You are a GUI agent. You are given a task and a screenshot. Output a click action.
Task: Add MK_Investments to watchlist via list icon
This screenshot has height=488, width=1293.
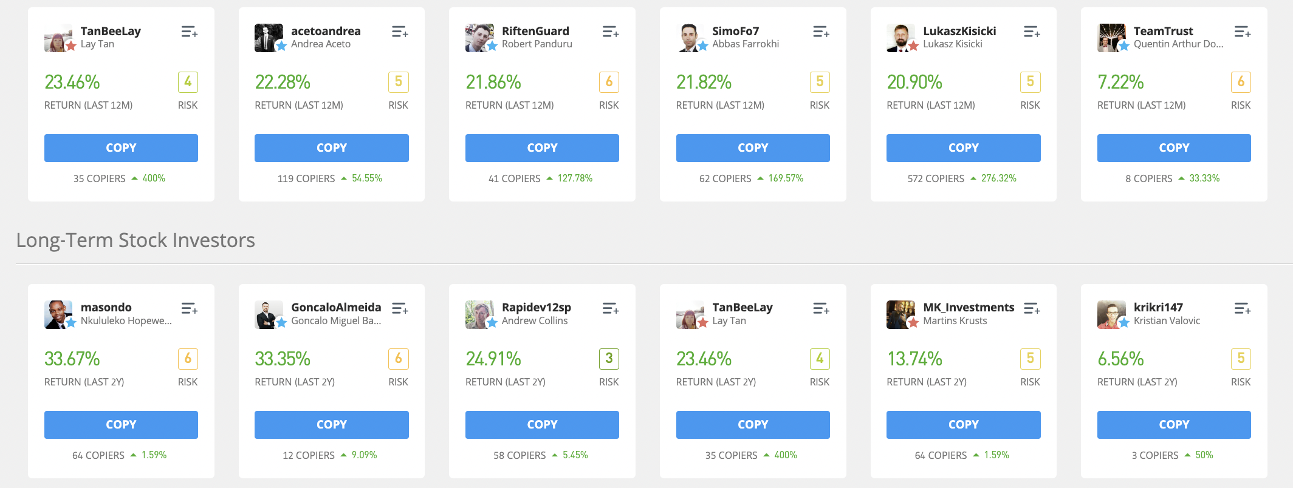pyautogui.click(x=1032, y=309)
